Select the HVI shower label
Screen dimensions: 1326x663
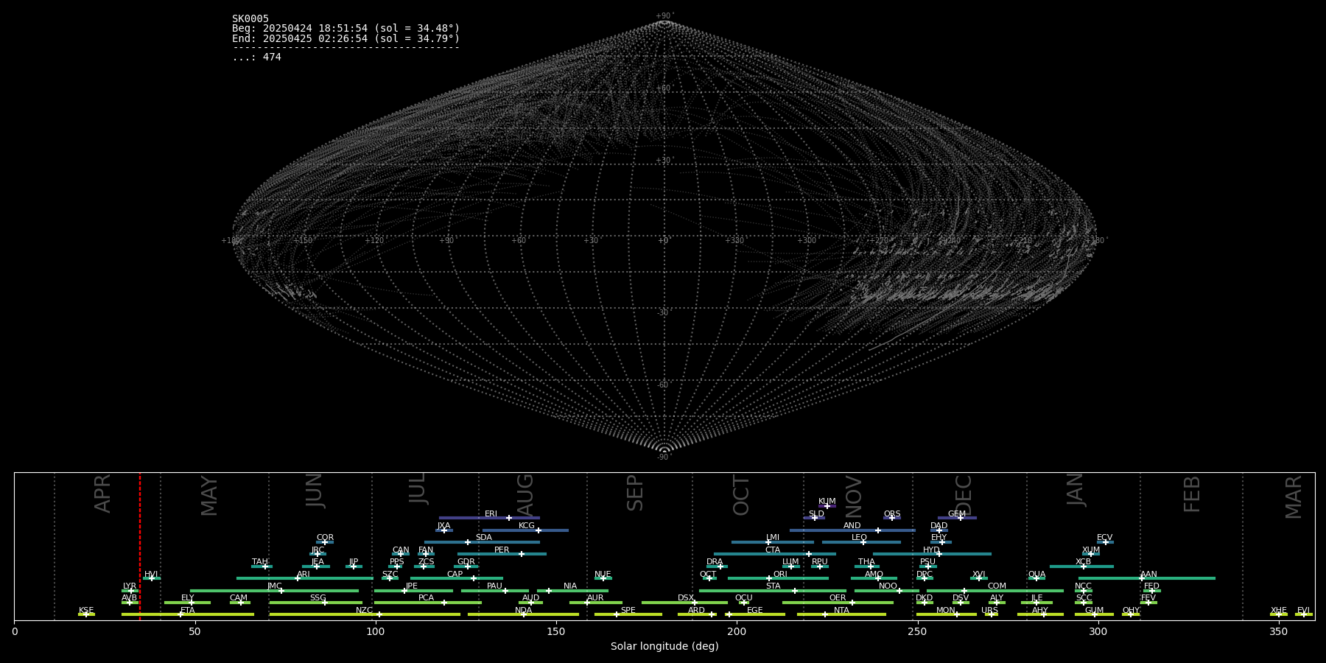[151, 575]
